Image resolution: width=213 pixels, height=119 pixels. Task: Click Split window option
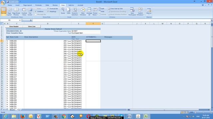pos(101,9)
